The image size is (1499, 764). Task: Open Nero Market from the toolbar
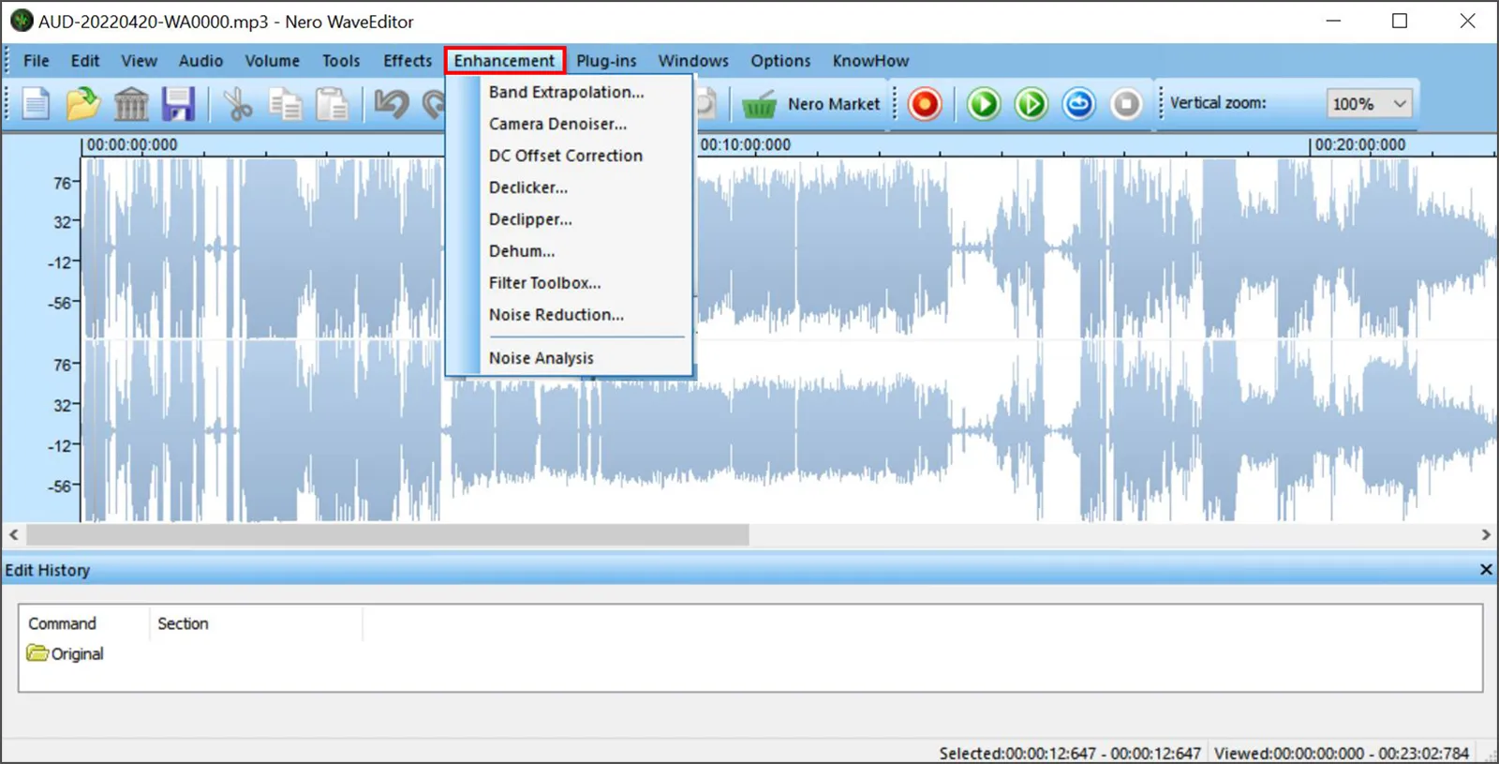point(811,104)
